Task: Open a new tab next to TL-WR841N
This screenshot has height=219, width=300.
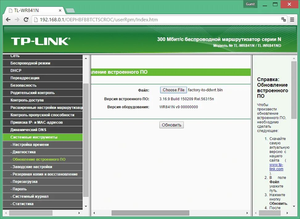Action: click(x=70, y=10)
